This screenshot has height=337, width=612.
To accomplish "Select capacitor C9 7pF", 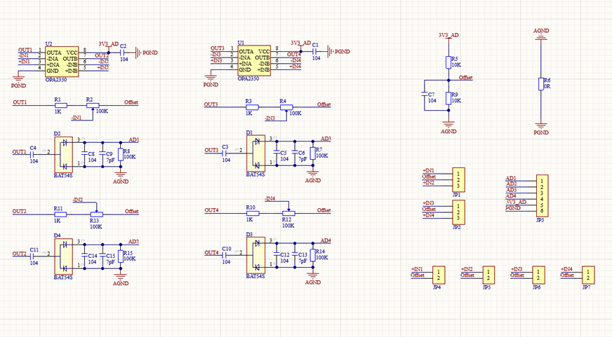I will [x=102, y=153].
